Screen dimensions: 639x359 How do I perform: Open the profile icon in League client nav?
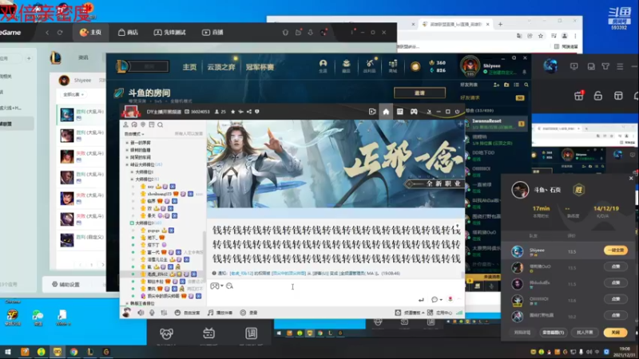(x=323, y=65)
